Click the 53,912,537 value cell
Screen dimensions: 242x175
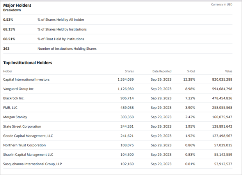[223, 164]
